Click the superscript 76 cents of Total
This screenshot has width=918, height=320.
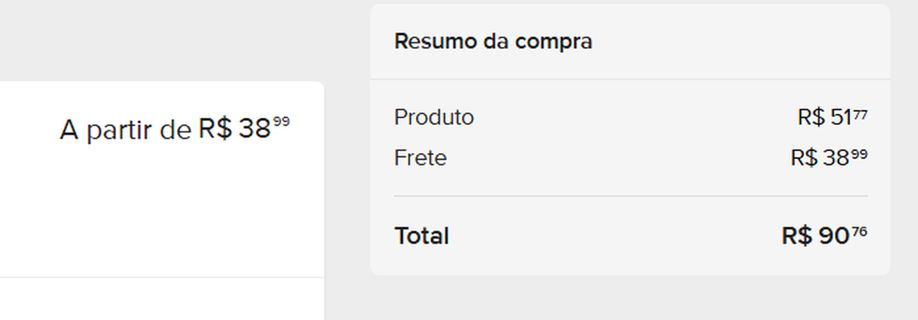pyautogui.click(x=859, y=232)
